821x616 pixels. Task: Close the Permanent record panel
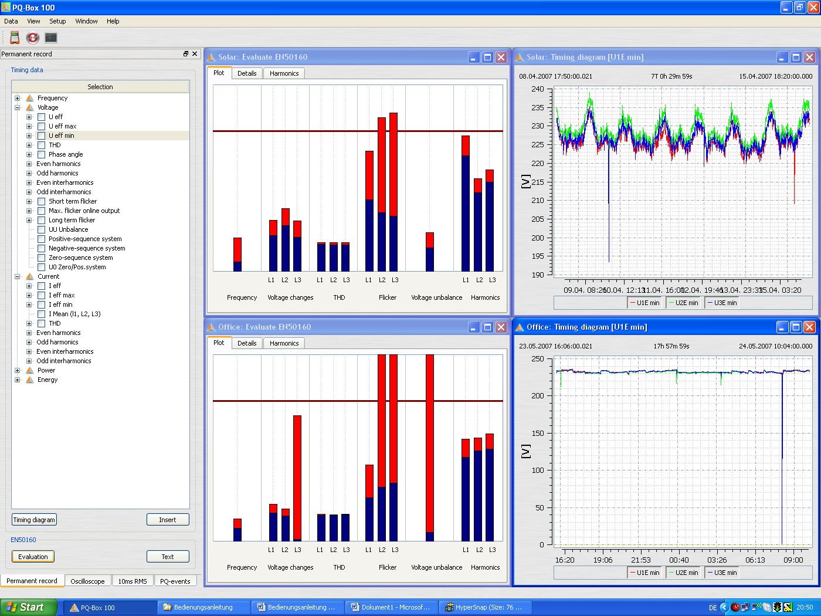[x=195, y=53]
